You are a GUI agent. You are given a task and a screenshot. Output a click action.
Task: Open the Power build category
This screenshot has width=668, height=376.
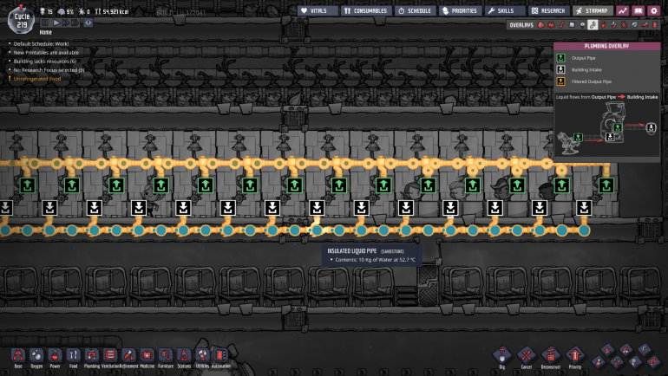point(55,355)
